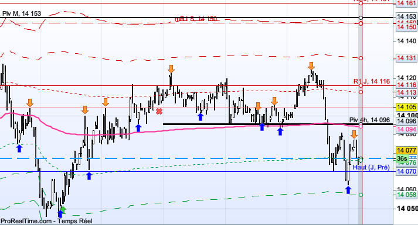The image size is (418, 225).
Task: Click the circle handle ending the 14 131 dashed line
Action: (361, 58)
